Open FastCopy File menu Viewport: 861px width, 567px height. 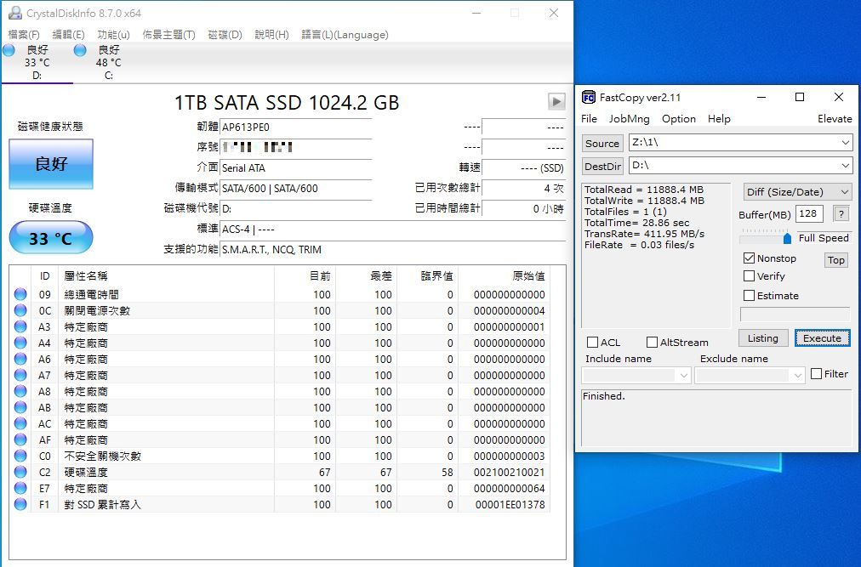click(x=589, y=118)
